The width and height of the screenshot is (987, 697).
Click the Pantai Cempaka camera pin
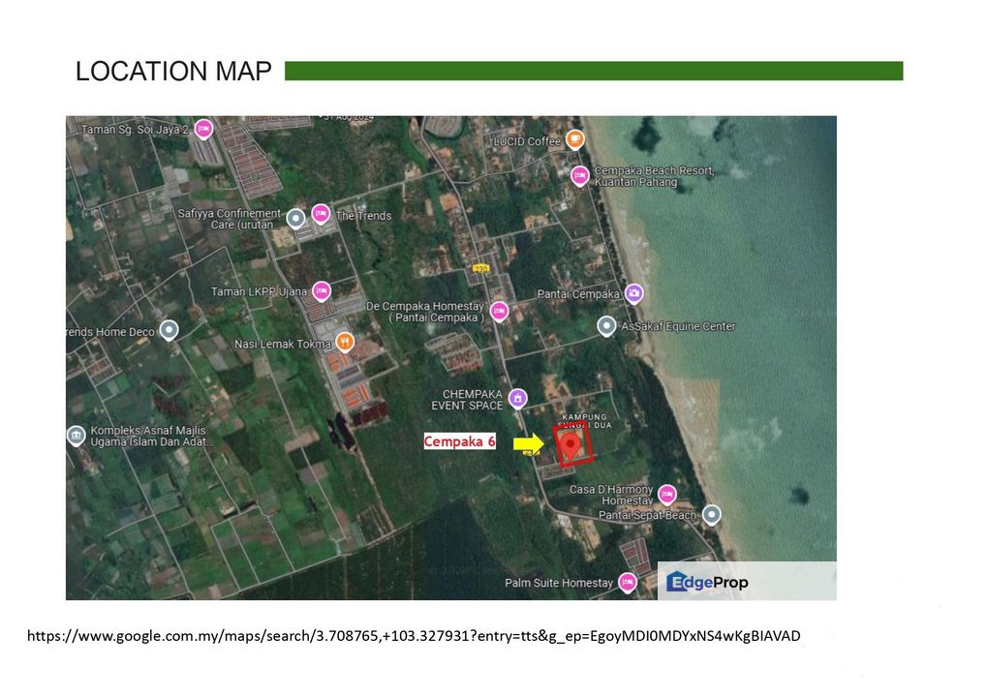click(633, 293)
